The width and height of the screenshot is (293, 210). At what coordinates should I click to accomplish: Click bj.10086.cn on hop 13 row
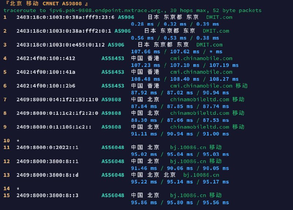pos(201,175)
